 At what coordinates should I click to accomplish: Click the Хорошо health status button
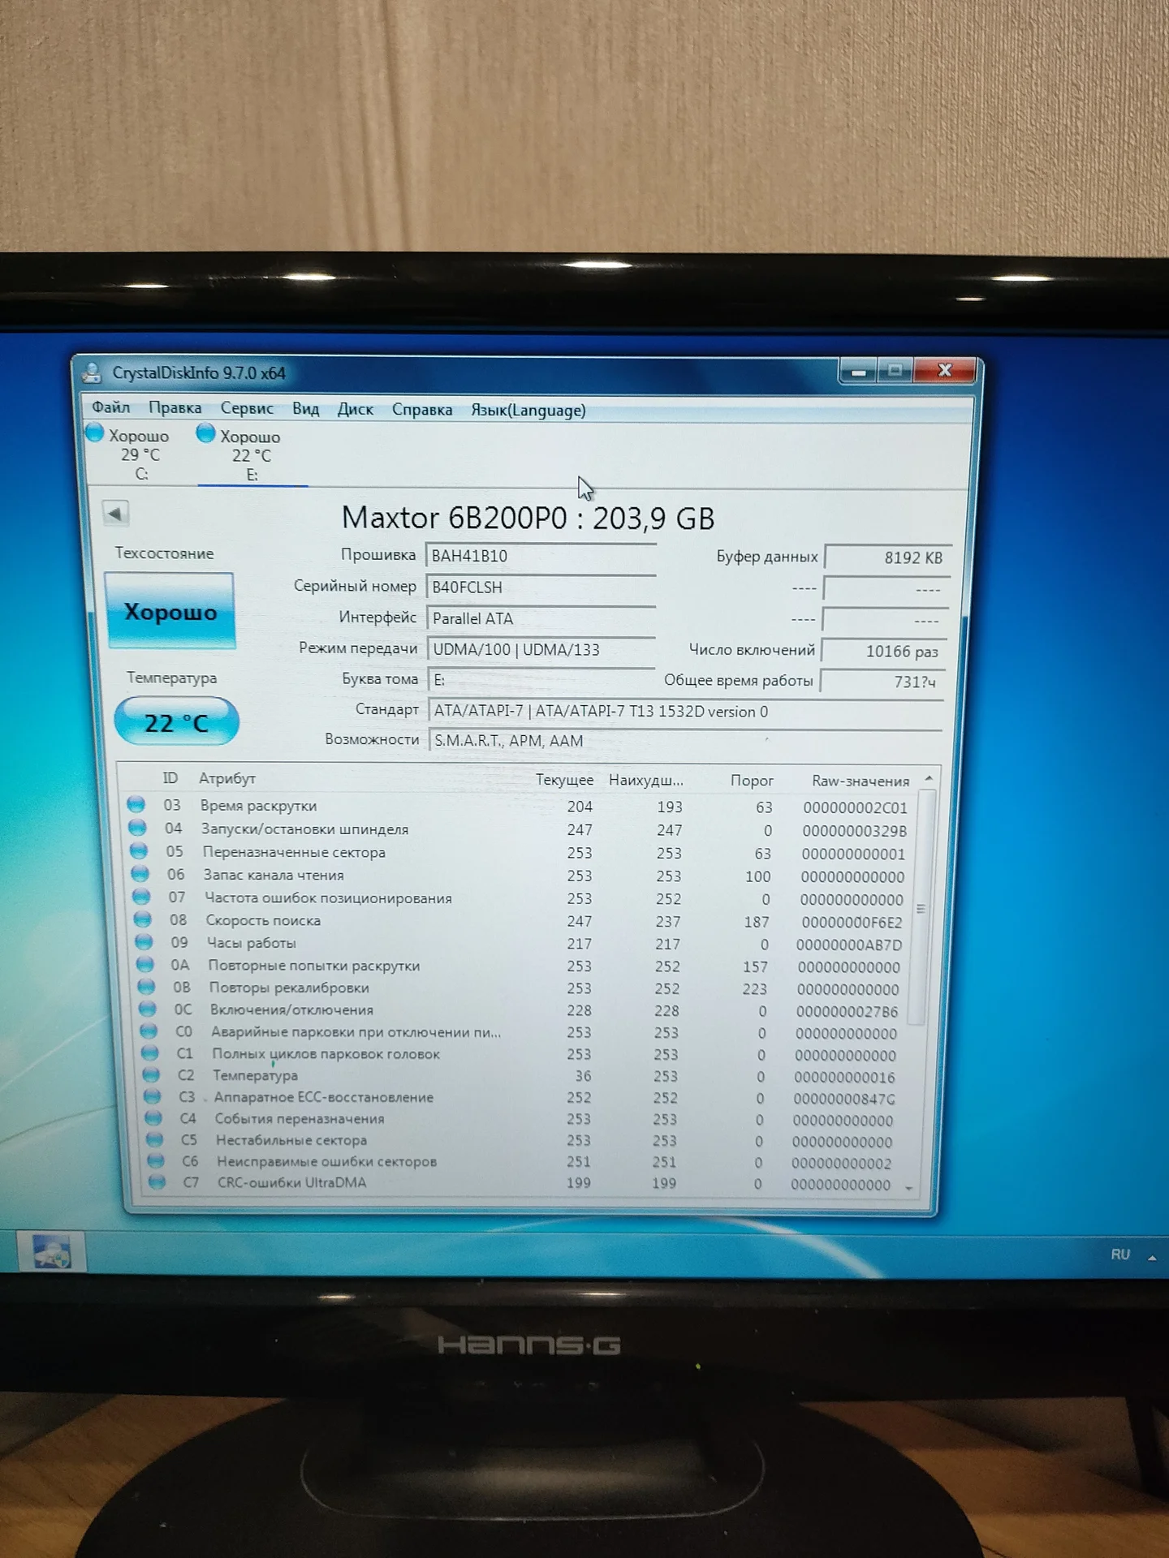pos(170,611)
